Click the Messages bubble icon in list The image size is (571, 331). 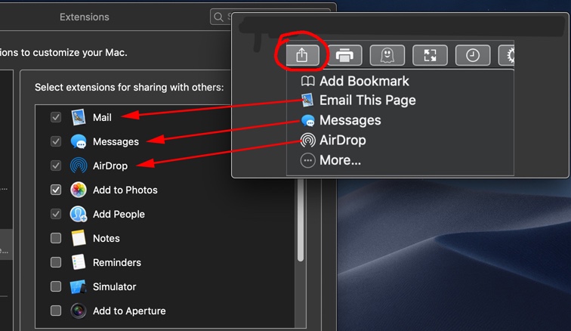pos(79,141)
